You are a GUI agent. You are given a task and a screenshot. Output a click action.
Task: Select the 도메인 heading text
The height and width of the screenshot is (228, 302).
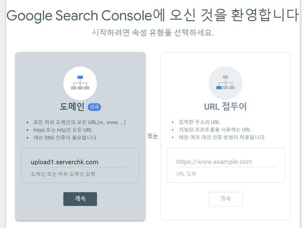click(x=72, y=107)
